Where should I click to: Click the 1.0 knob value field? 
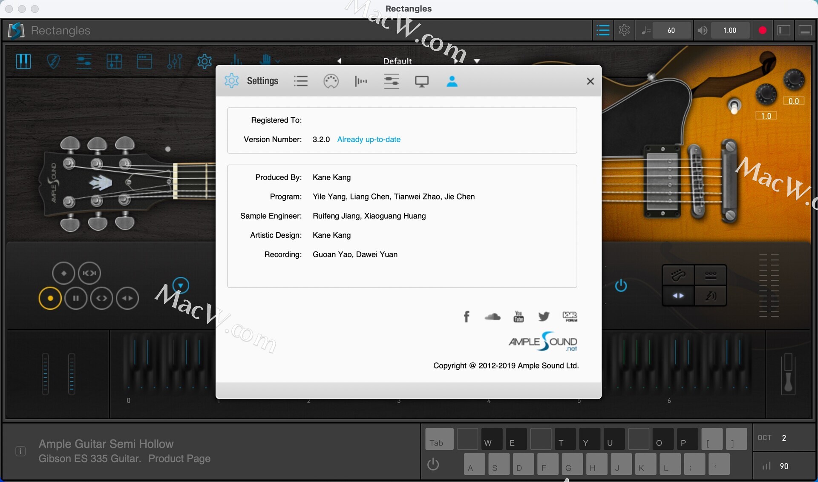click(766, 116)
